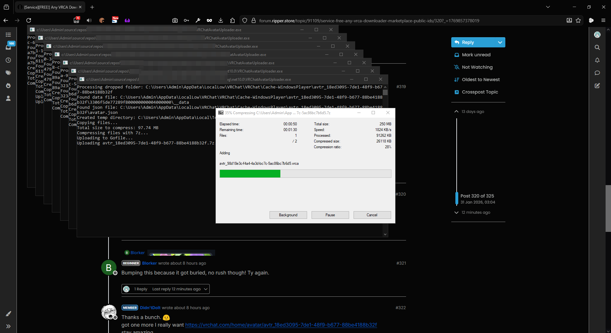Open the tracking protection shield icon
The height and width of the screenshot is (333, 611).
[x=245, y=20]
